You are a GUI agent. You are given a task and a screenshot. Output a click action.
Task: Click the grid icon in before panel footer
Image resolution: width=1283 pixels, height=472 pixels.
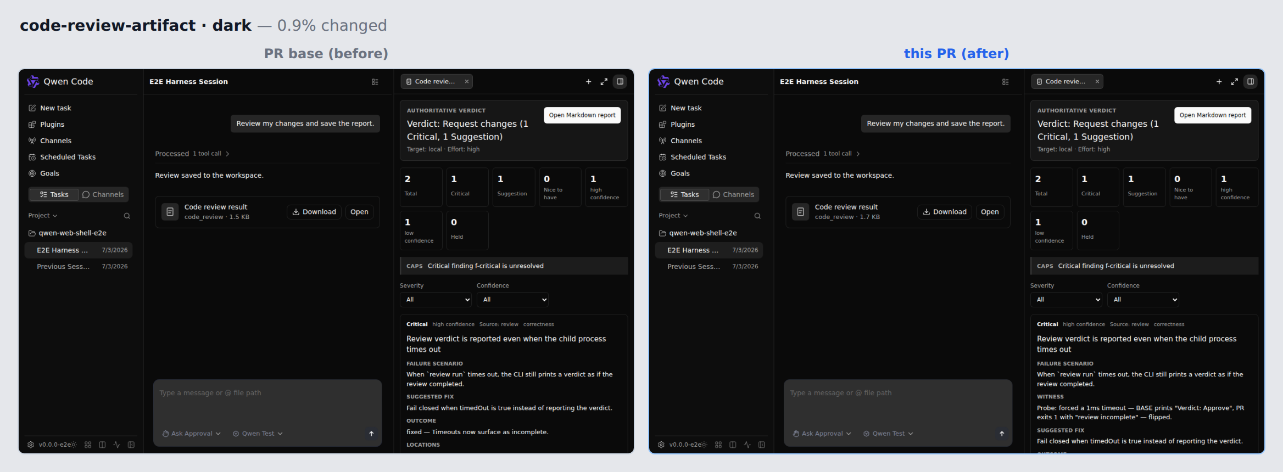click(88, 445)
